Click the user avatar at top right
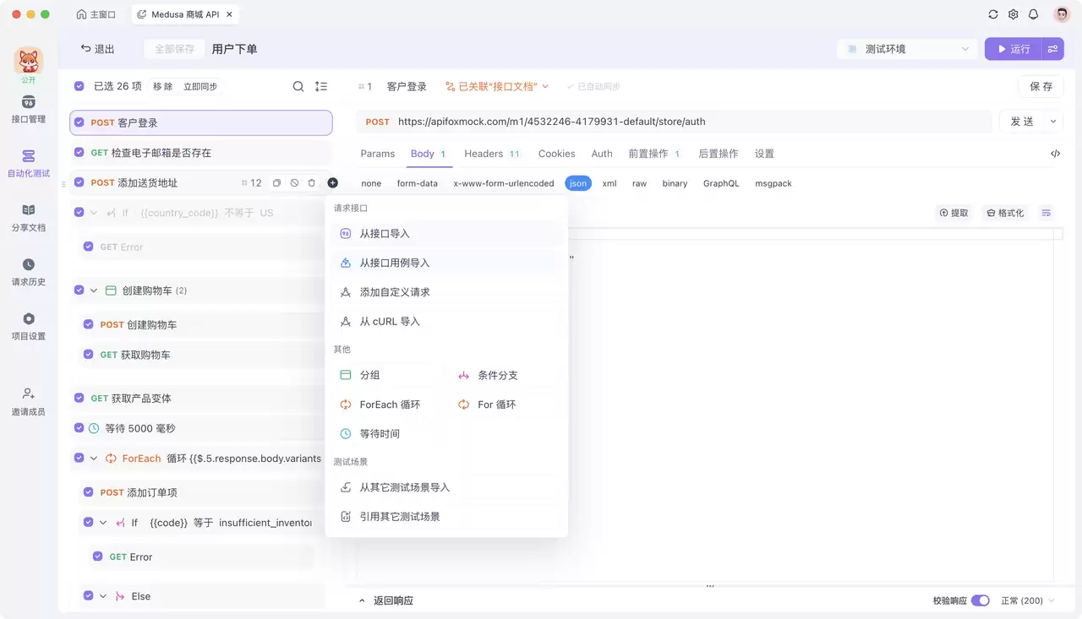 coord(1062,14)
